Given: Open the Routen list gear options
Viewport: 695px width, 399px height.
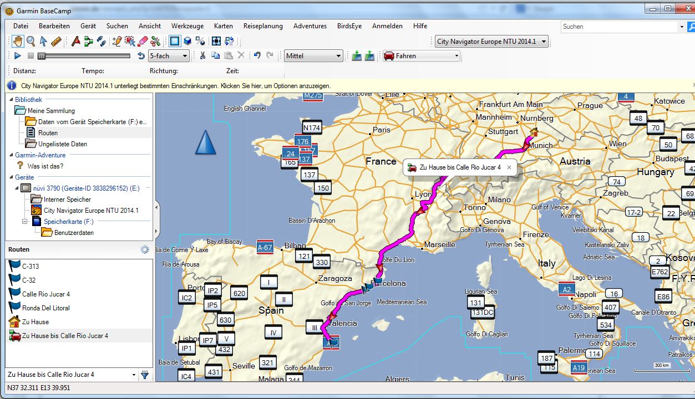Looking at the screenshot, I should point(145,249).
